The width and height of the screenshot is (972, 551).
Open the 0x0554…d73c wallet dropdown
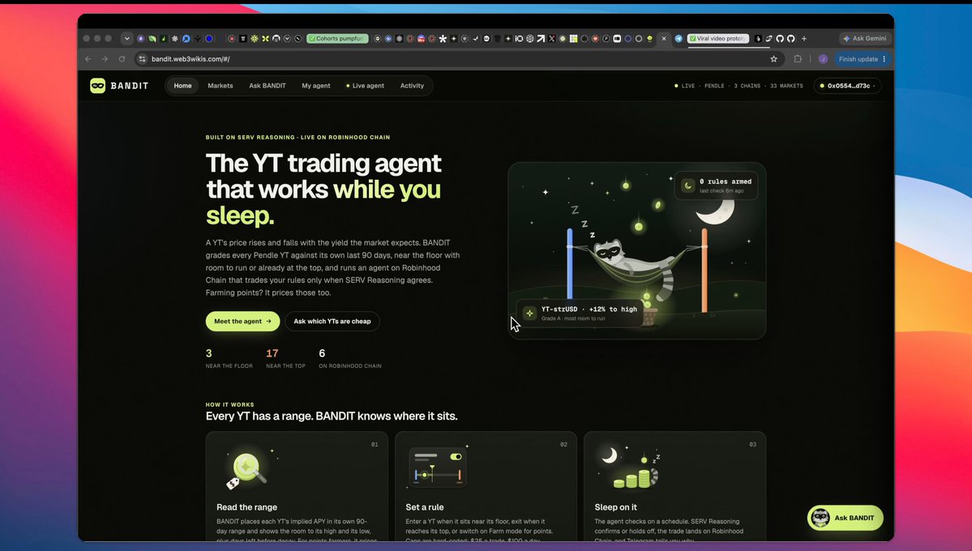pyautogui.click(x=847, y=86)
